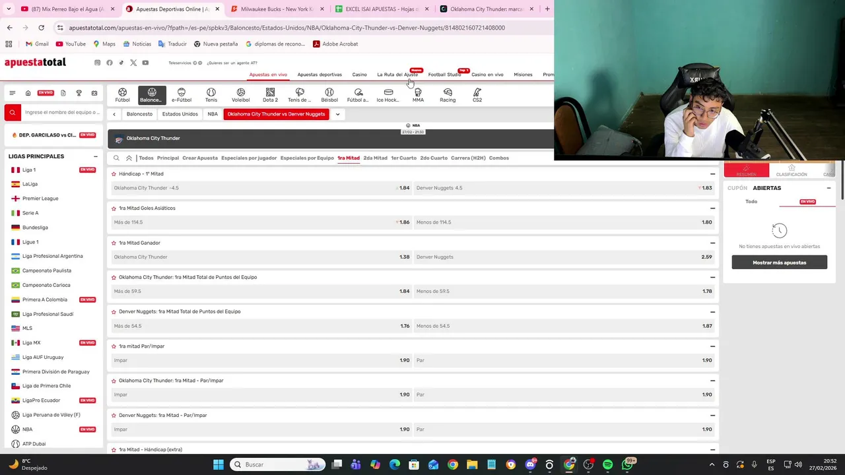The width and height of the screenshot is (845, 475).
Task: Open apuestatotal TikTok icon
Action: pos(121,63)
